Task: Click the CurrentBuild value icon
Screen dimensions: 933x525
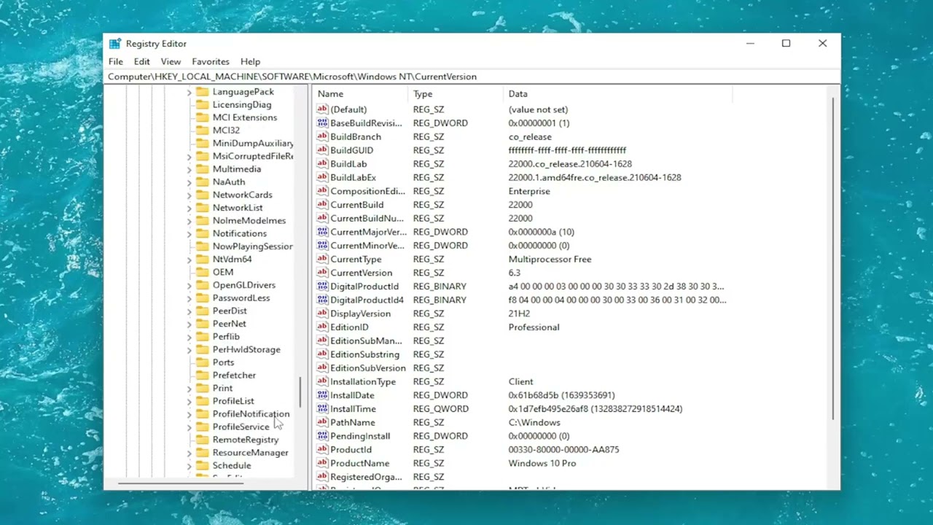Action: [323, 205]
